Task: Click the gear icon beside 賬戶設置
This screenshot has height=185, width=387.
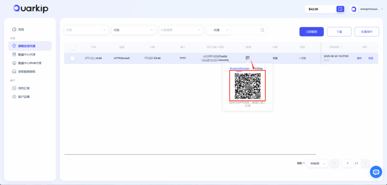Action: tap(14, 97)
